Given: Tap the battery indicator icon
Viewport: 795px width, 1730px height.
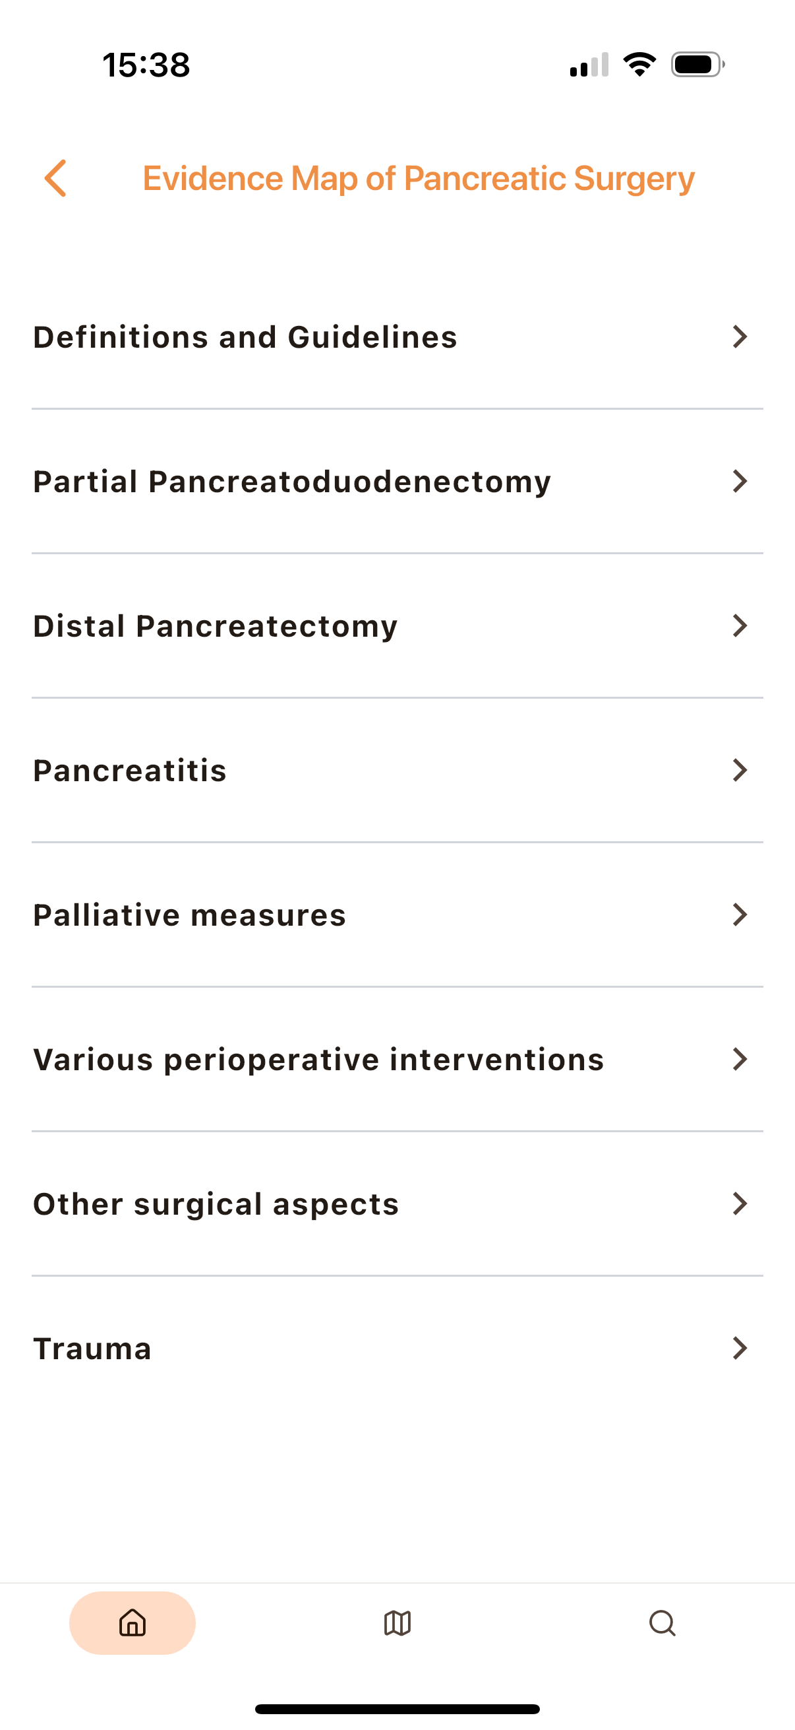Looking at the screenshot, I should pyautogui.click(x=697, y=65).
